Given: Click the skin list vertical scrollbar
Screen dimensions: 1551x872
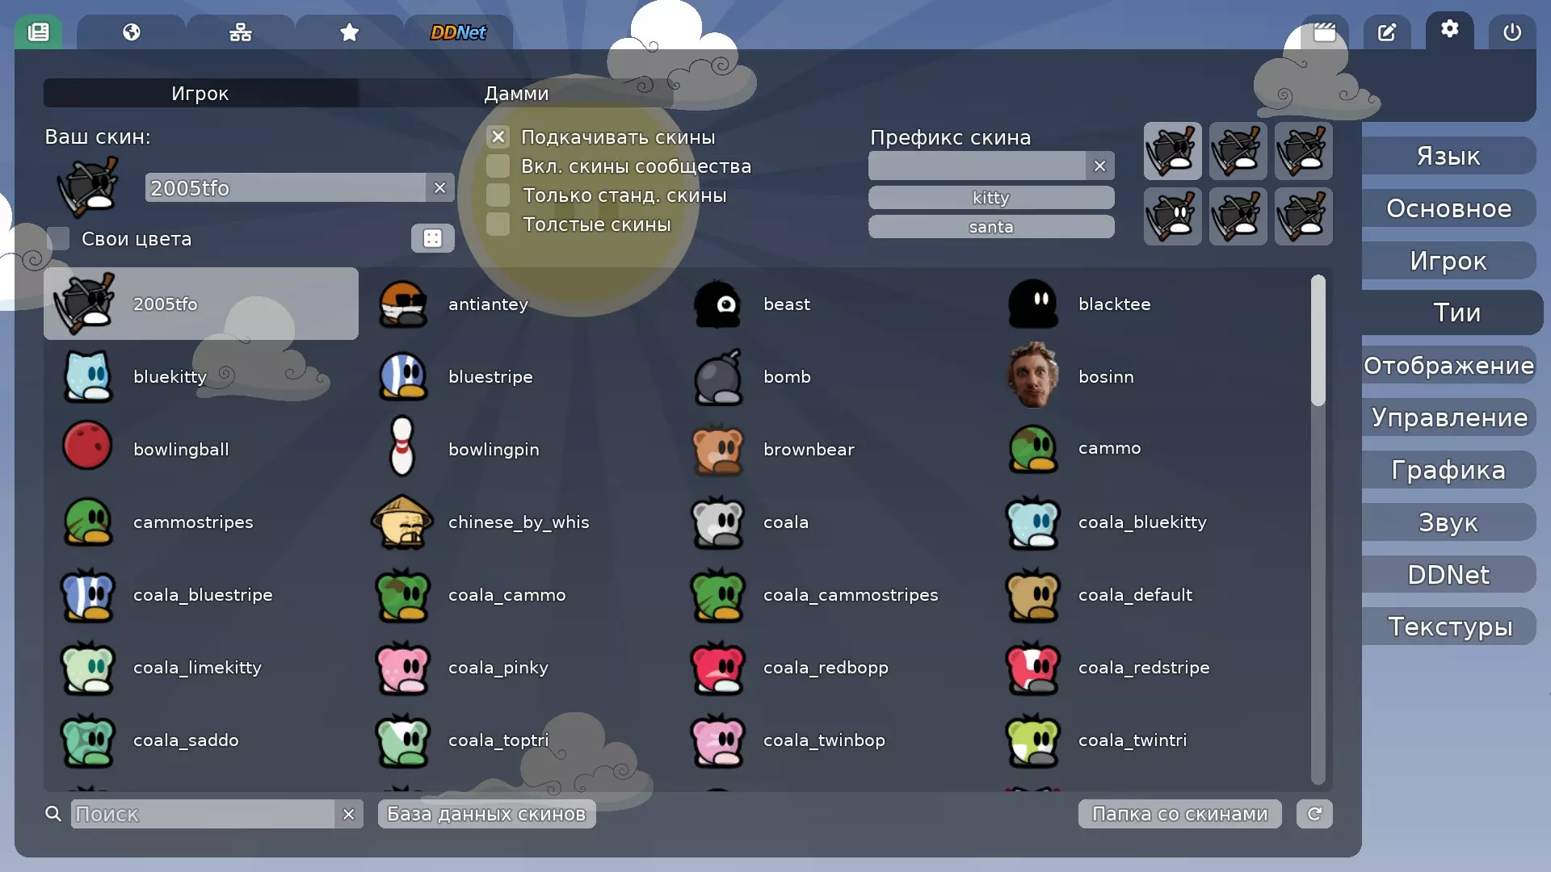Looking at the screenshot, I should click(x=1318, y=341).
